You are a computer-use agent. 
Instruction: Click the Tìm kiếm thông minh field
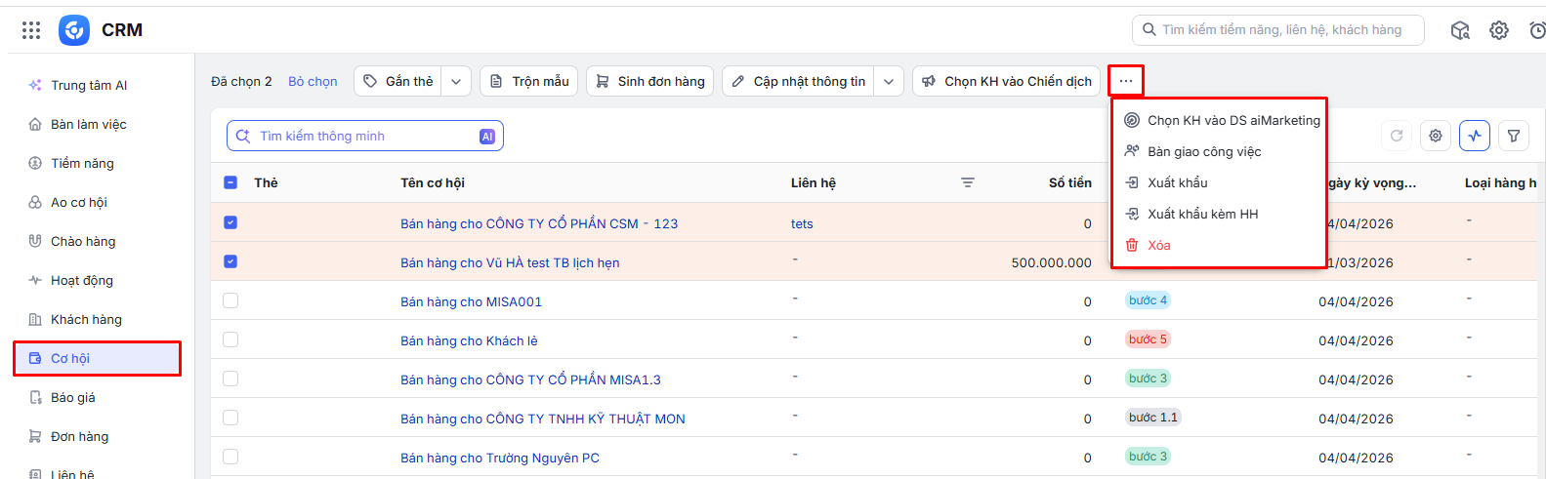(x=365, y=136)
